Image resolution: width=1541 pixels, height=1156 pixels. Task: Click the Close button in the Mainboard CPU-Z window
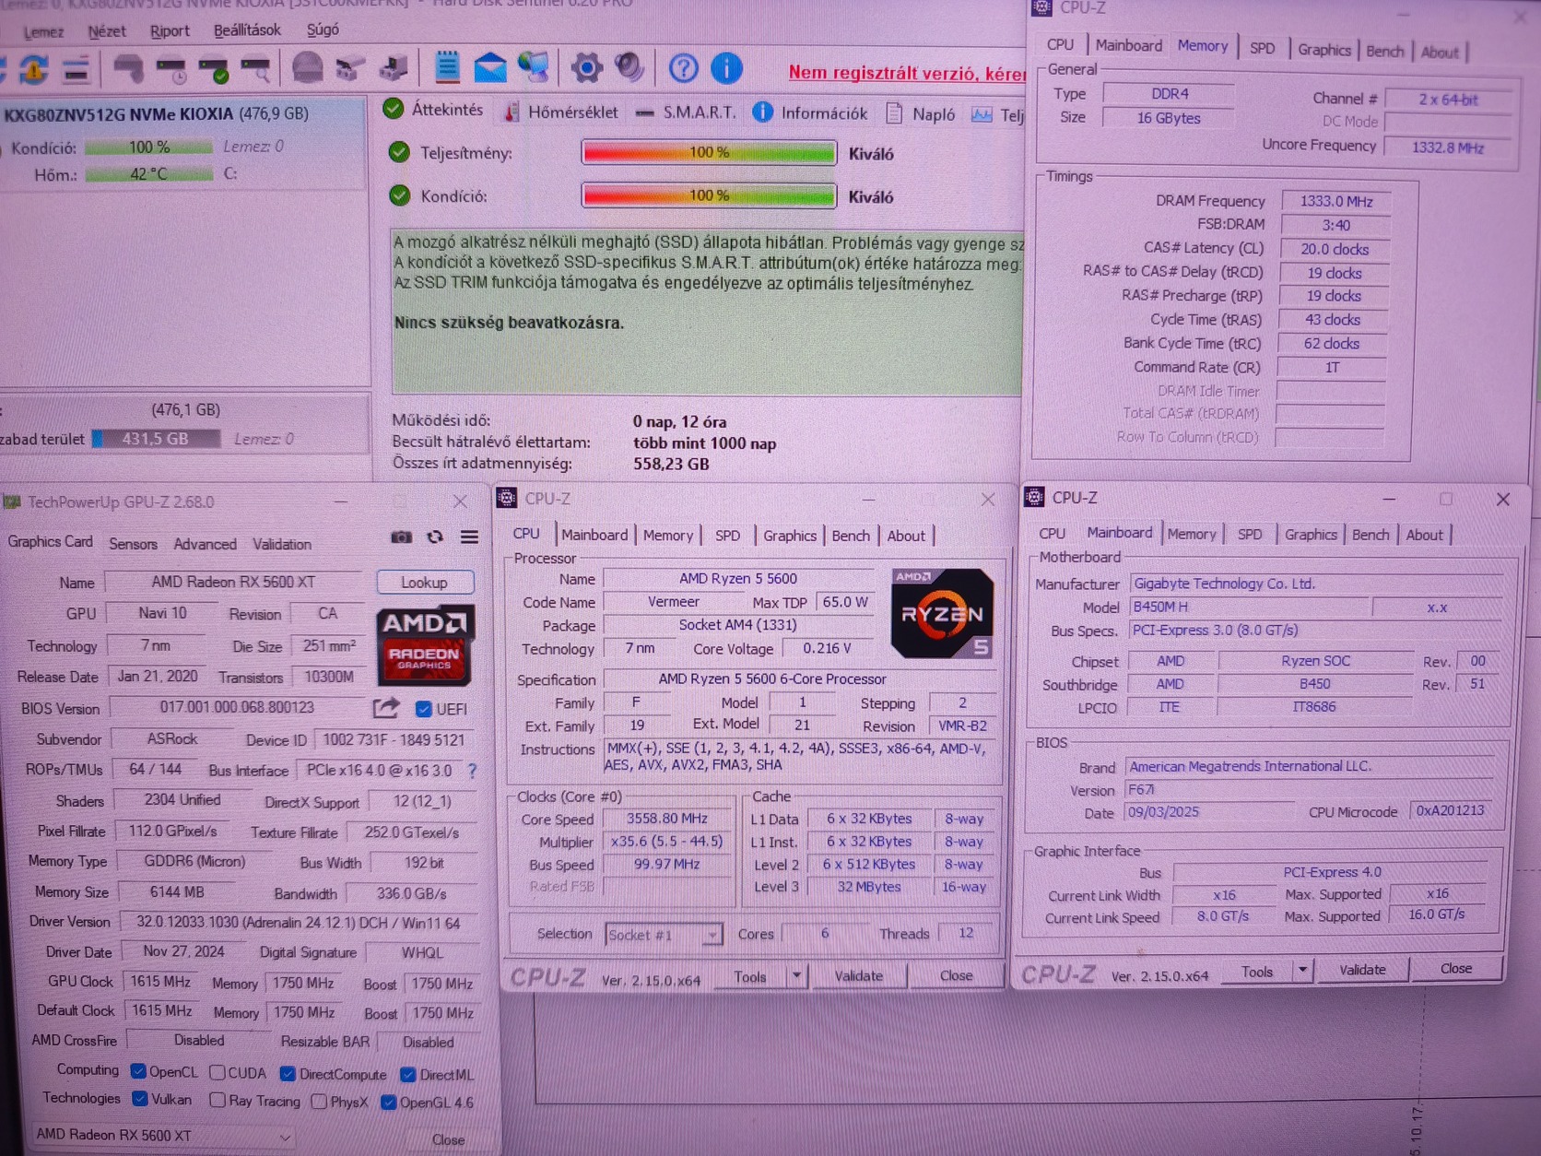click(1456, 968)
